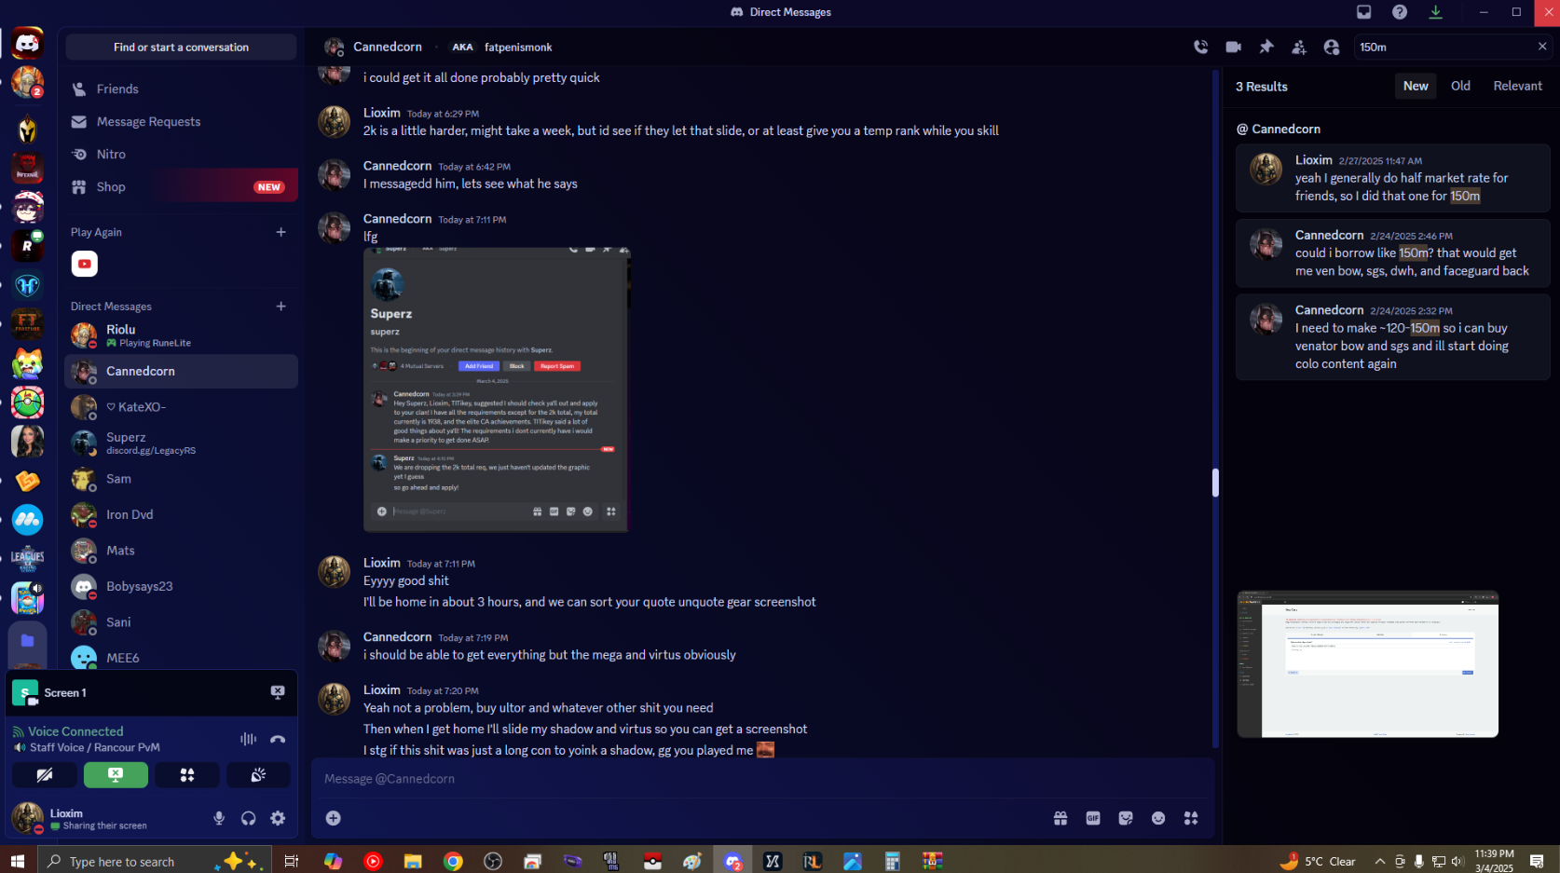
Task: Show hidden system tray icons
Action: (1380, 862)
